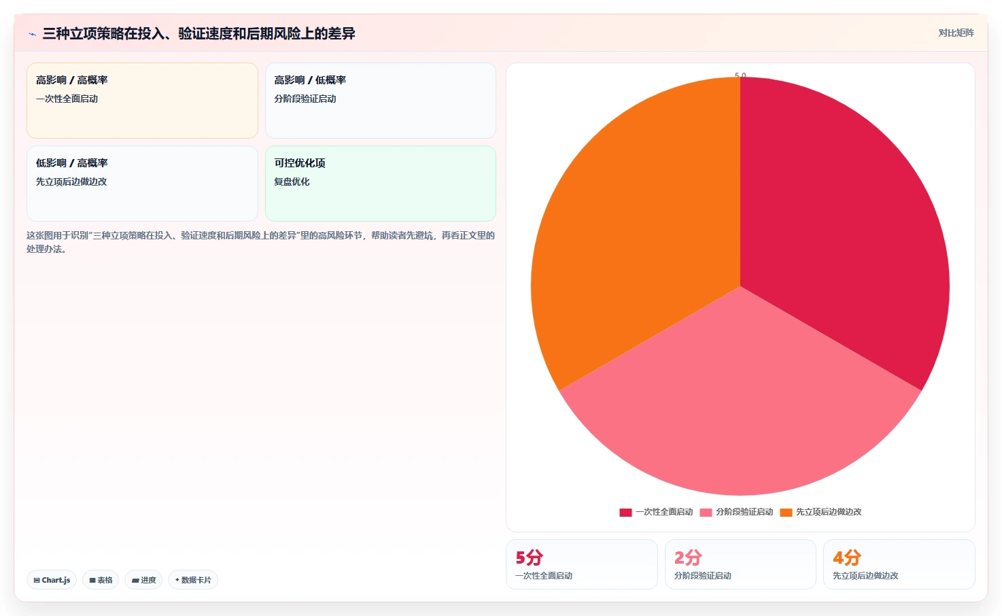Click the 5.0 axis label above the pie

740,75
